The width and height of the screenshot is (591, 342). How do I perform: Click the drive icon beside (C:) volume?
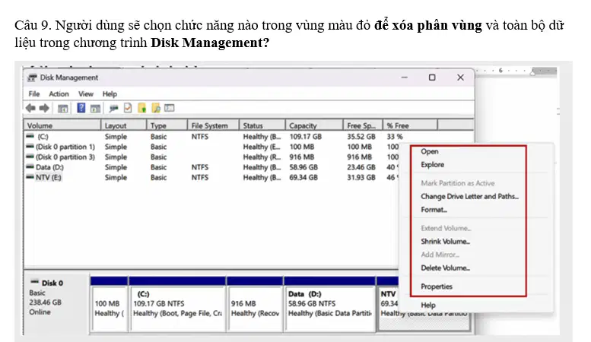click(30, 136)
